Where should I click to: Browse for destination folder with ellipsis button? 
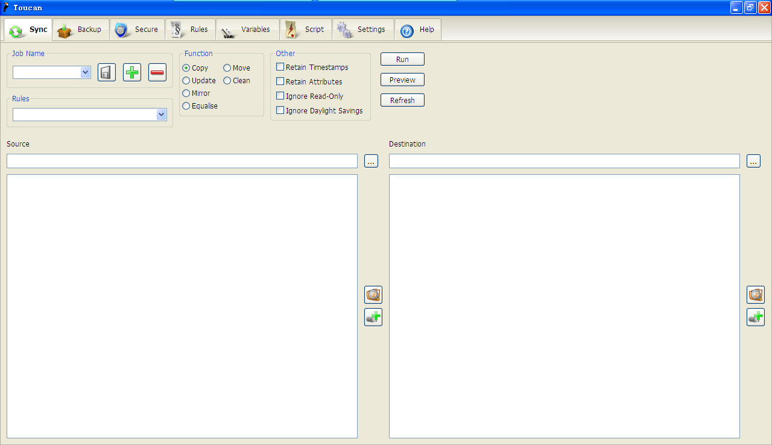click(x=753, y=161)
